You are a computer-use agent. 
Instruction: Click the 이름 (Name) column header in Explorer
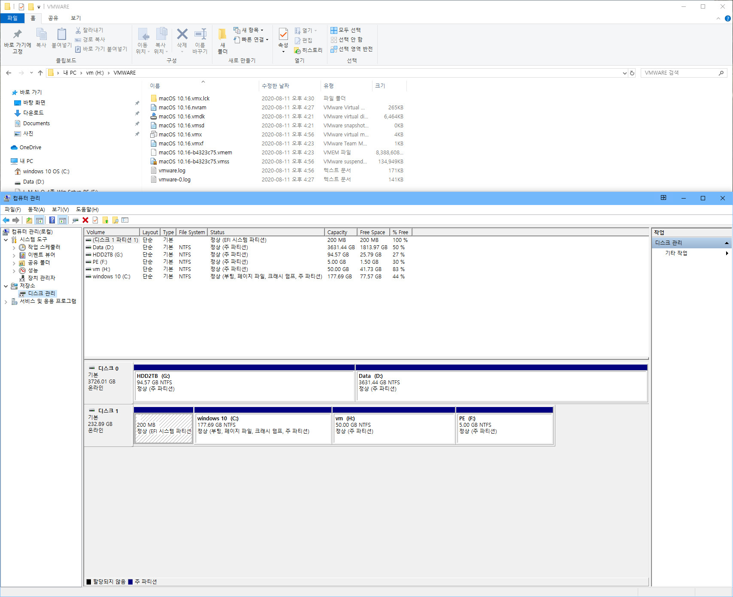coord(203,86)
